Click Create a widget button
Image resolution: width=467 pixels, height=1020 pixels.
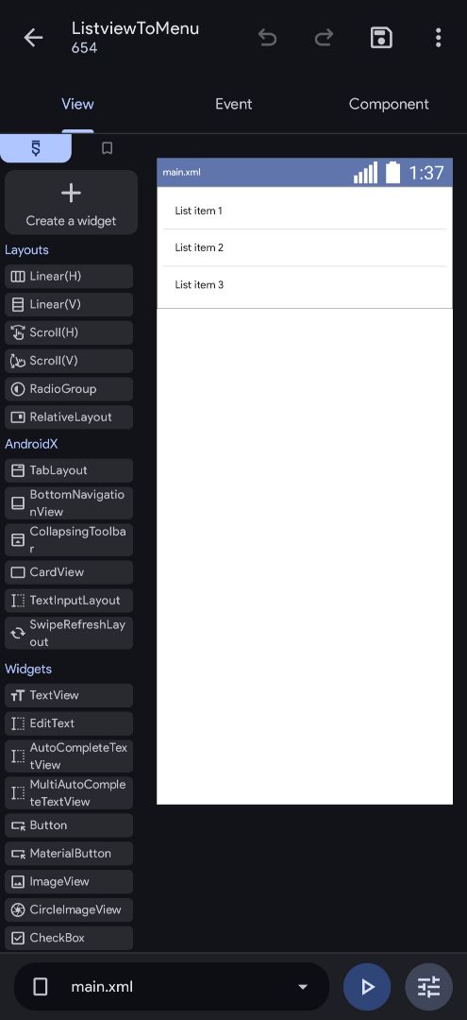(x=71, y=202)
